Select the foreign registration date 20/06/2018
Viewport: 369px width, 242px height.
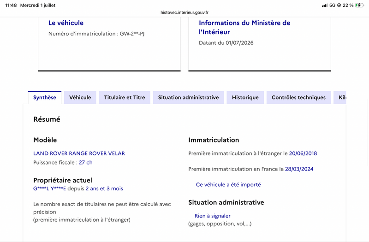pos(303,153)
